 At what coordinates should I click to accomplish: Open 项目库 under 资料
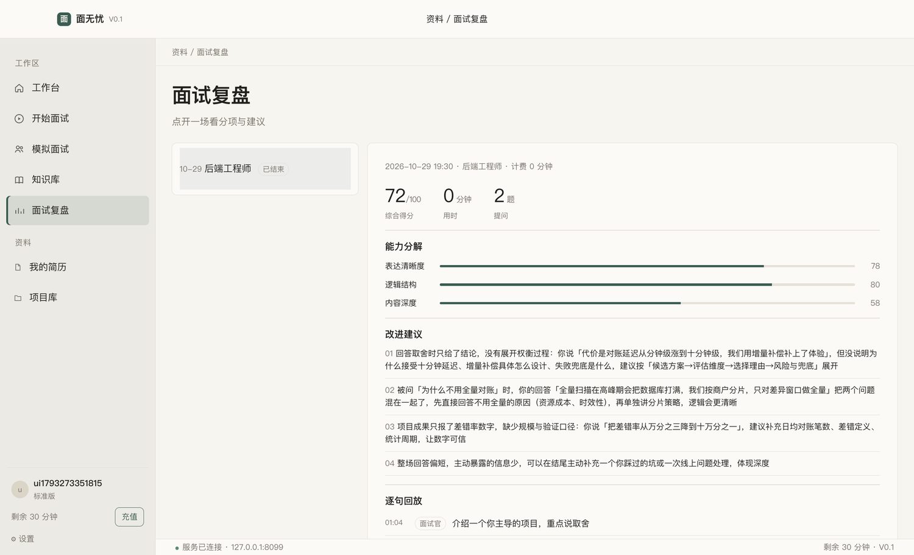click(x=77, y=298)
